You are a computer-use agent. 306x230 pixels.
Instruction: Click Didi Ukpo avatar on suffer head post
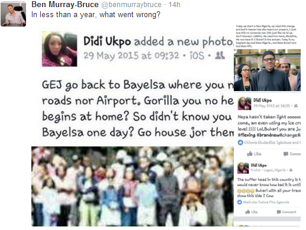(x=243, y=168)
